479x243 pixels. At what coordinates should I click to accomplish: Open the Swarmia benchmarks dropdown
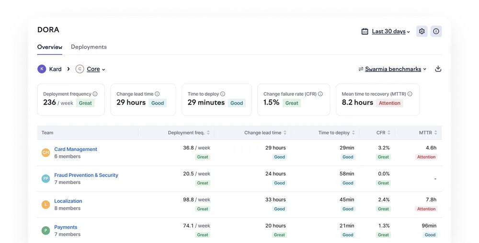(x=395, y=69)
